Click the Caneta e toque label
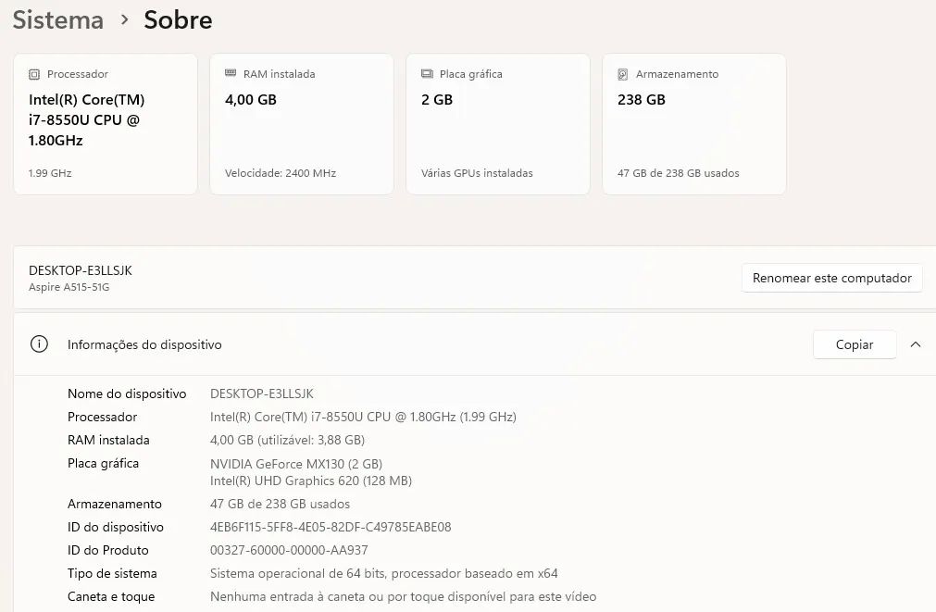The image size is (936, 612). pyautogui.click(x=111, y=597)
